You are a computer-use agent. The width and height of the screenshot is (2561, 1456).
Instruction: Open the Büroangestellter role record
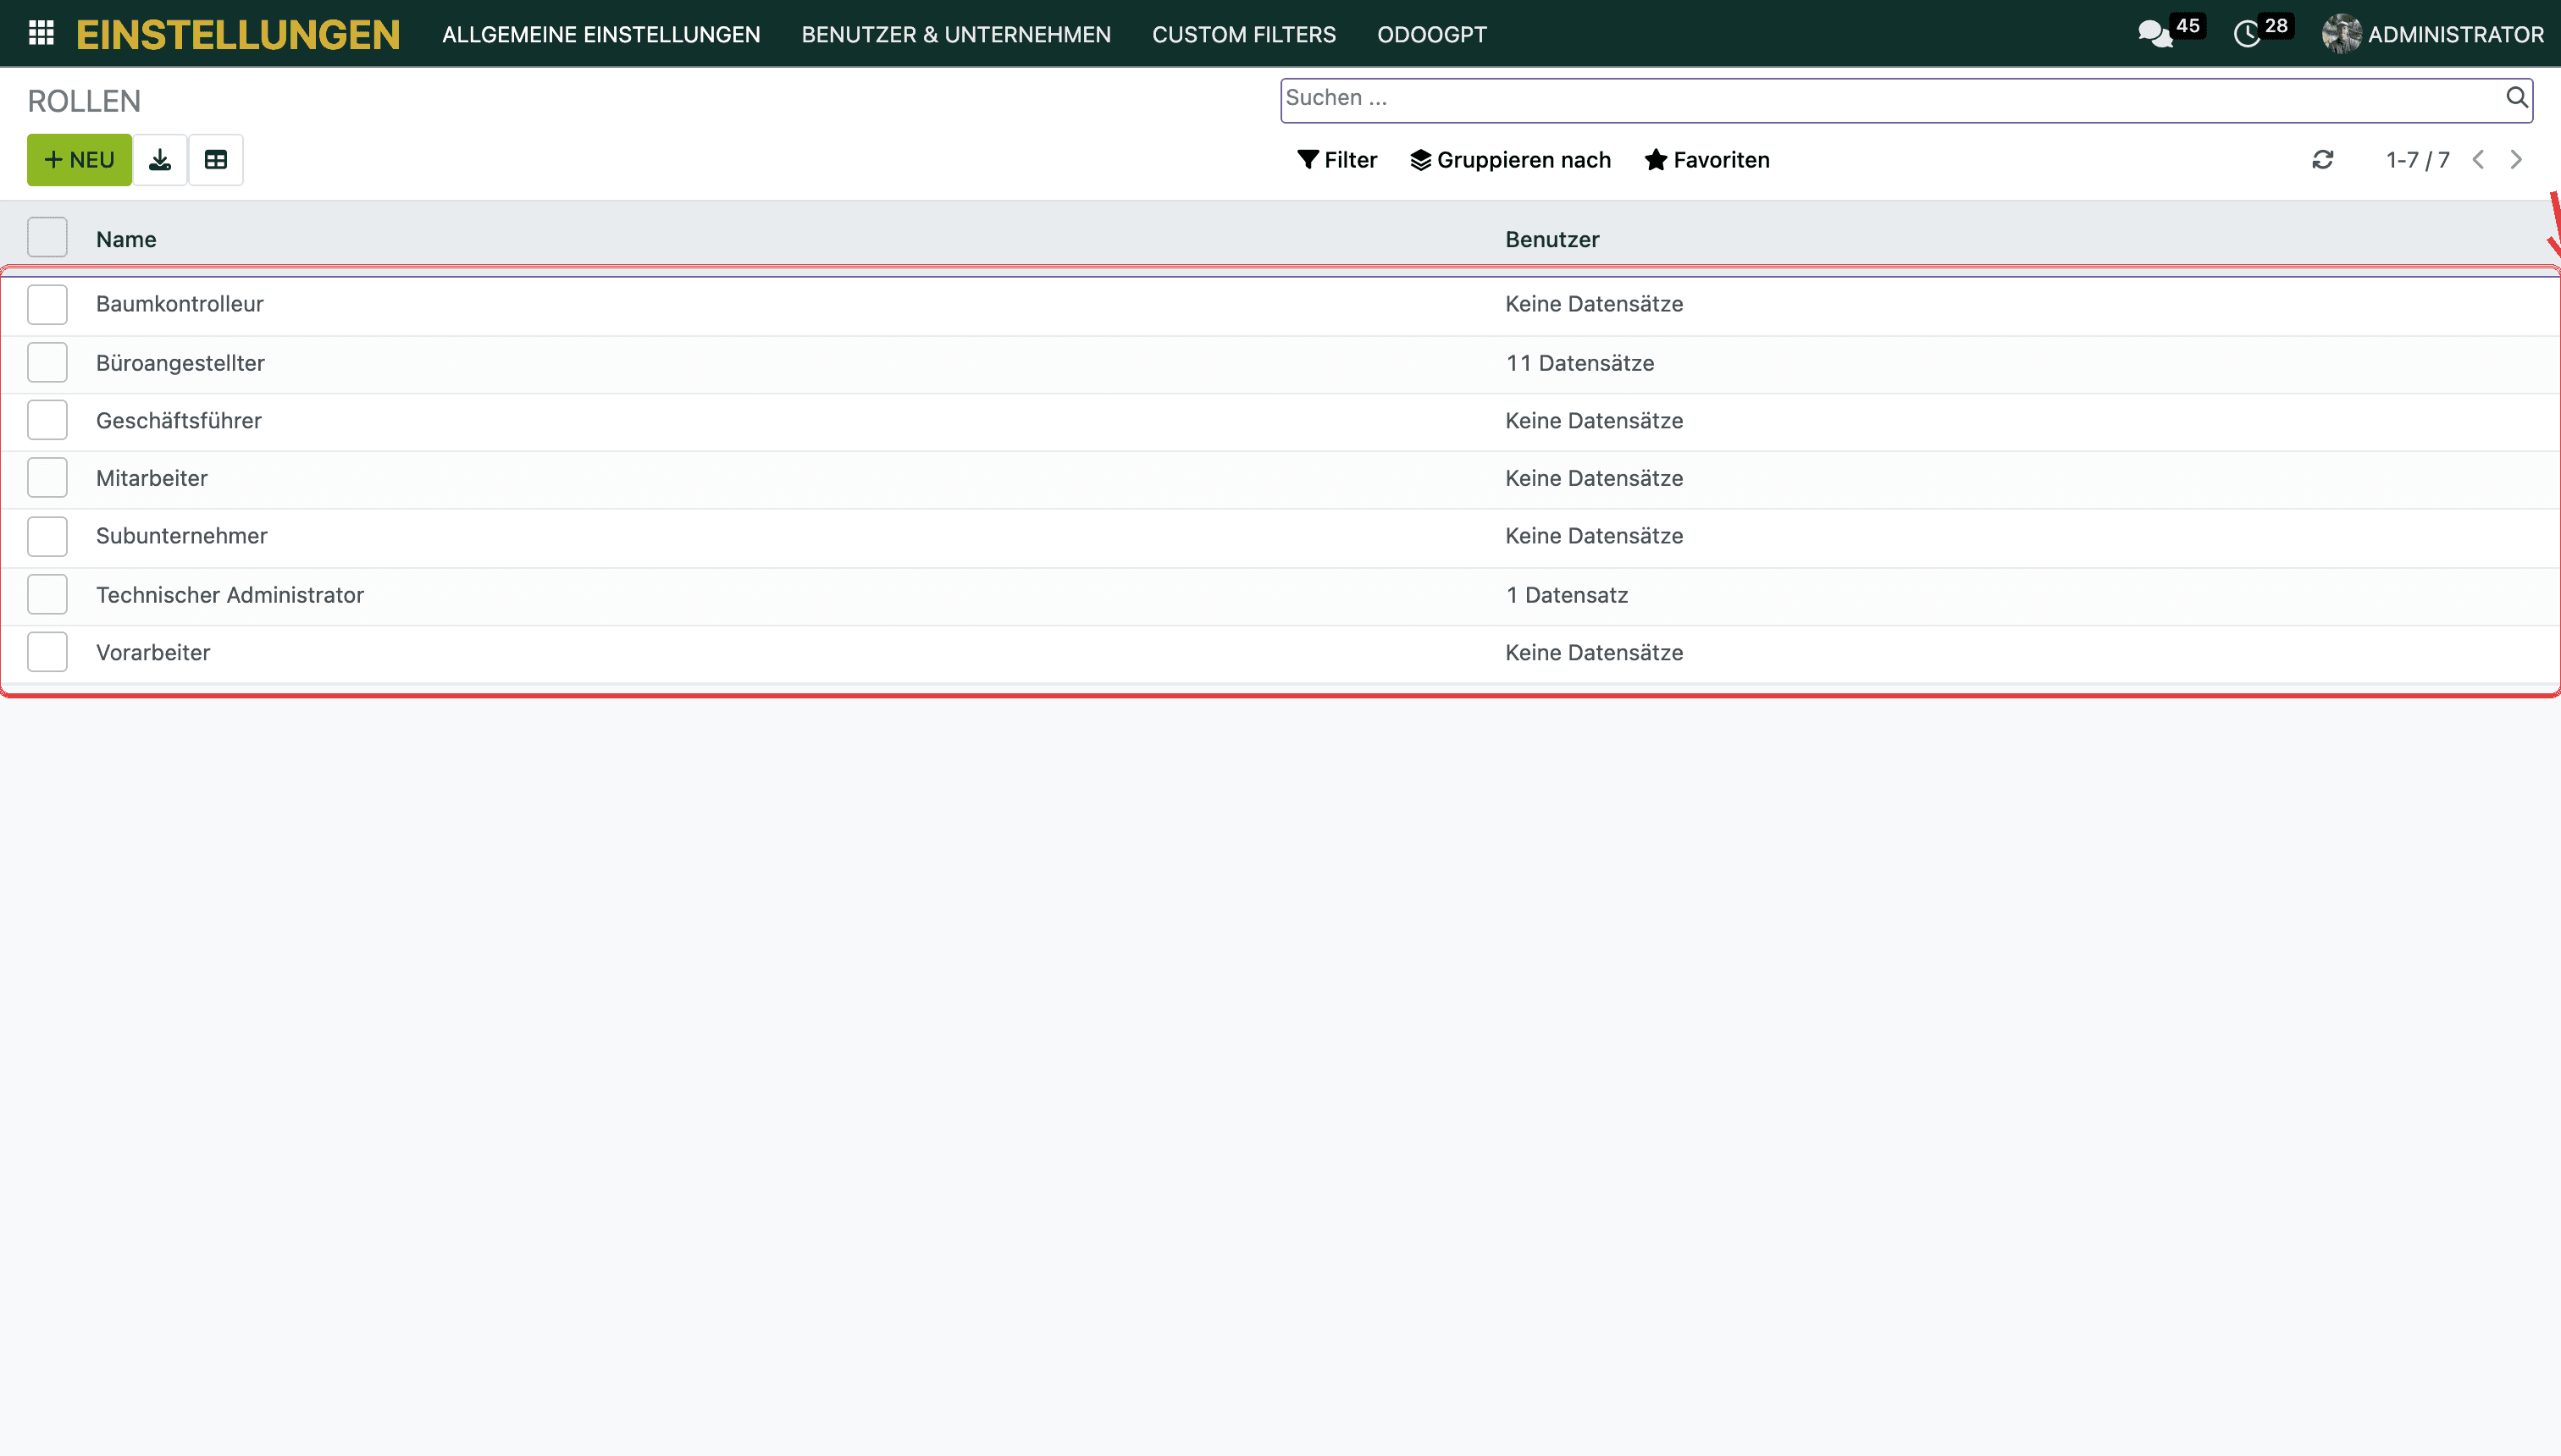point(180,363)
